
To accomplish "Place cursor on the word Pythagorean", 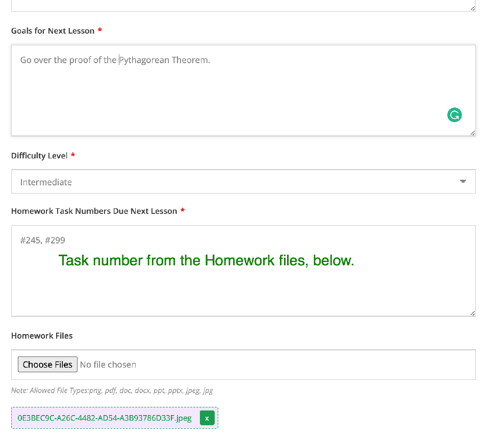I will click(144, 60).
